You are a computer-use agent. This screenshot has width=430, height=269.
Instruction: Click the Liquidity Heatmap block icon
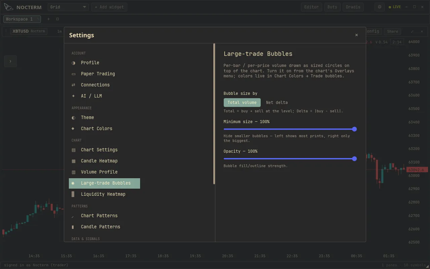73,194
